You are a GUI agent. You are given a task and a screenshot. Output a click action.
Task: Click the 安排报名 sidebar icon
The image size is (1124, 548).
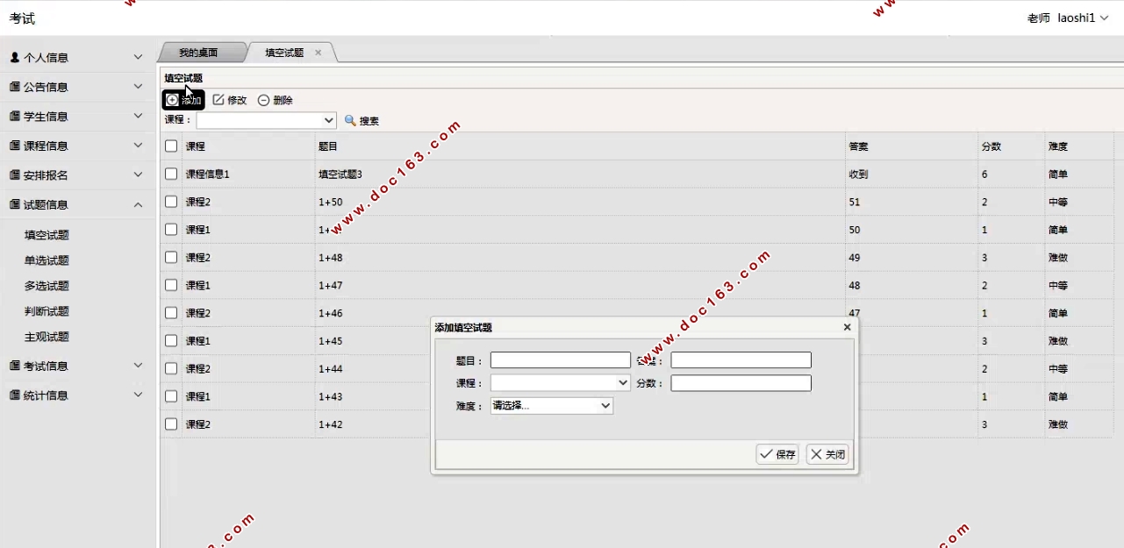coord(15,174)
